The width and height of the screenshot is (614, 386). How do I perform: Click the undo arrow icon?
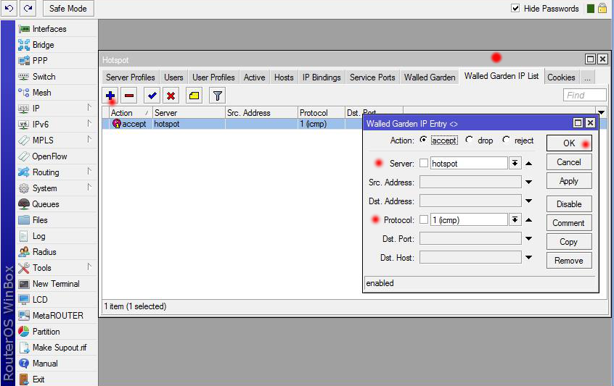tap(9, 8)
